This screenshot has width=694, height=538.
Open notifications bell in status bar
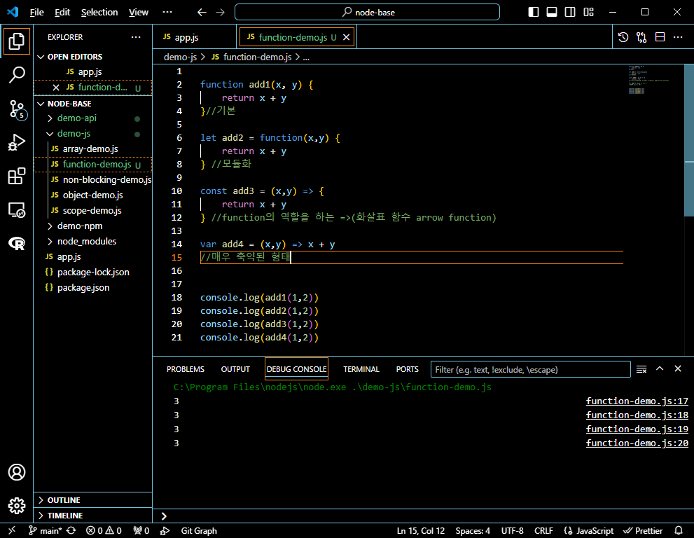(x=678, y=530)
